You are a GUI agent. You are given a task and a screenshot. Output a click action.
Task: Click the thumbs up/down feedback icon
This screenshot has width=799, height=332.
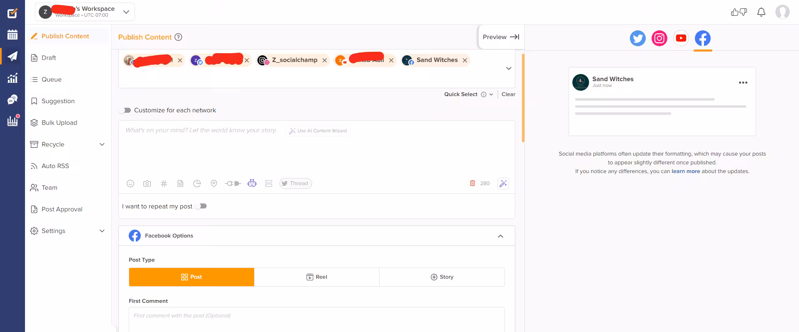point(739,12)
